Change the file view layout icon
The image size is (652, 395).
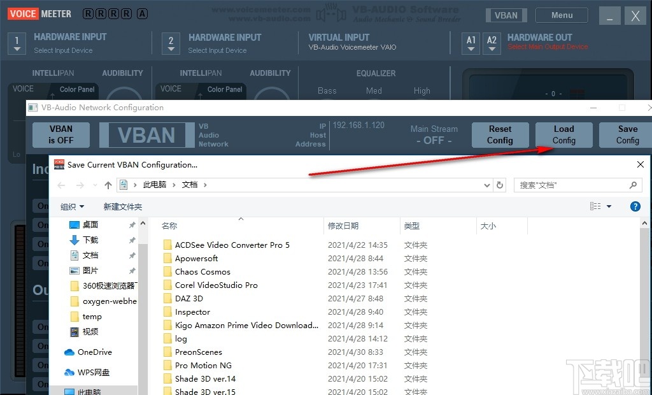pos(595,206)
